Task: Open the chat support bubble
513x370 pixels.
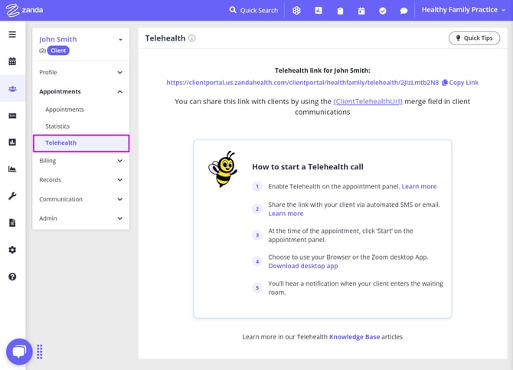Action: (19, 352)
